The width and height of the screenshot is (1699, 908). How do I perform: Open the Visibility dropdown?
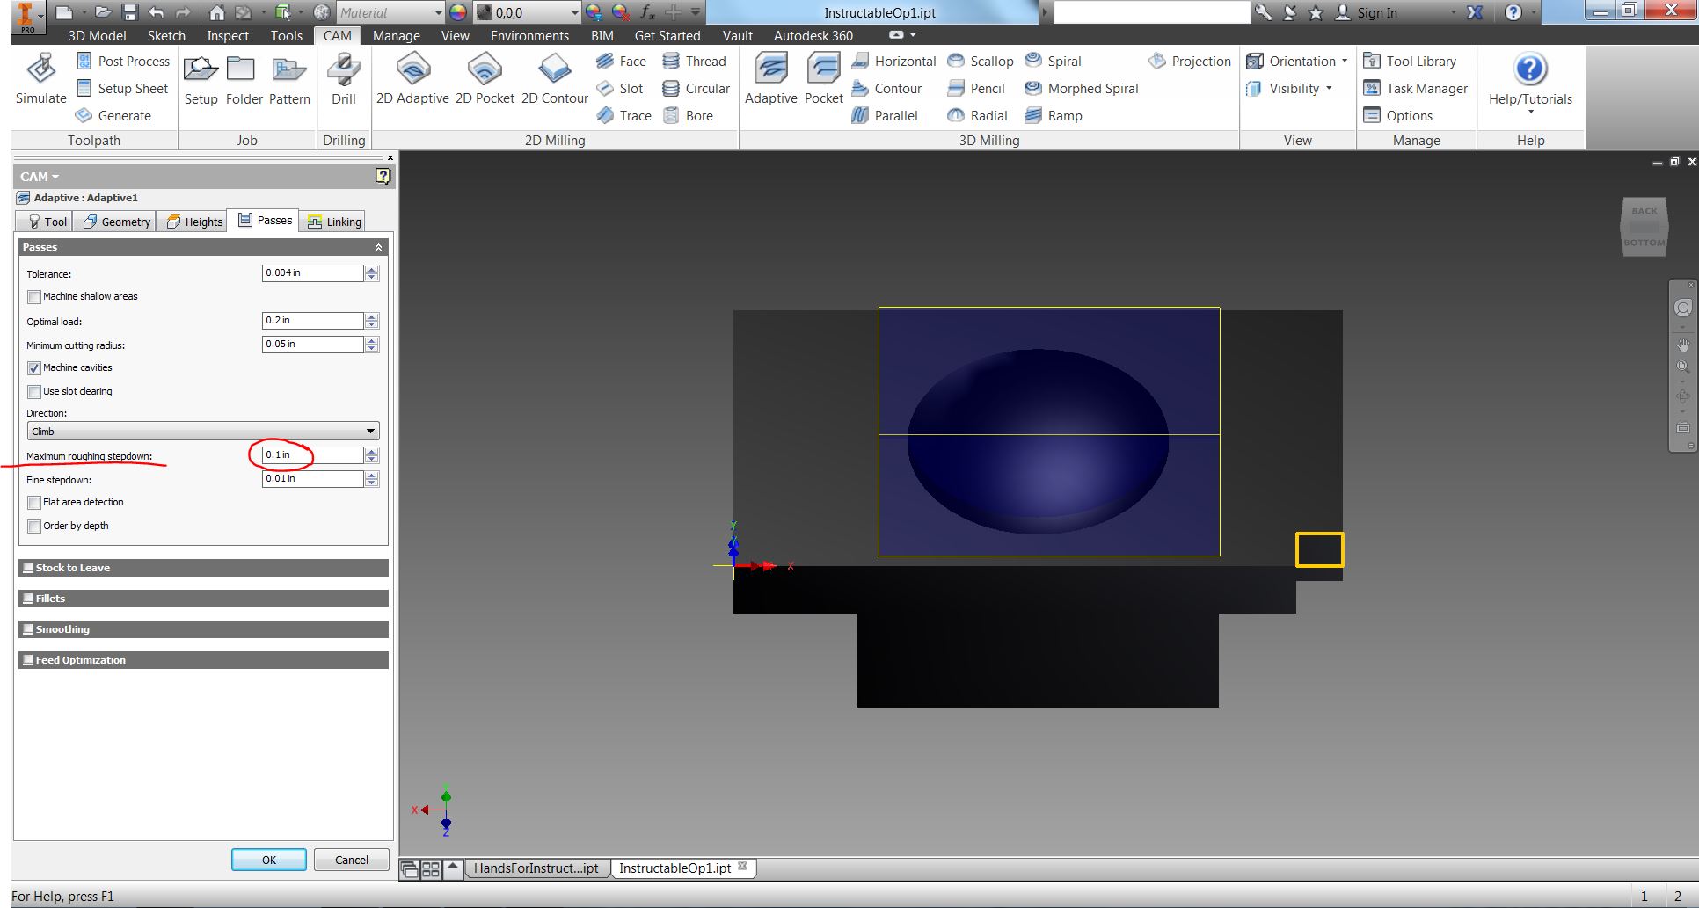tap(1289, 88)
